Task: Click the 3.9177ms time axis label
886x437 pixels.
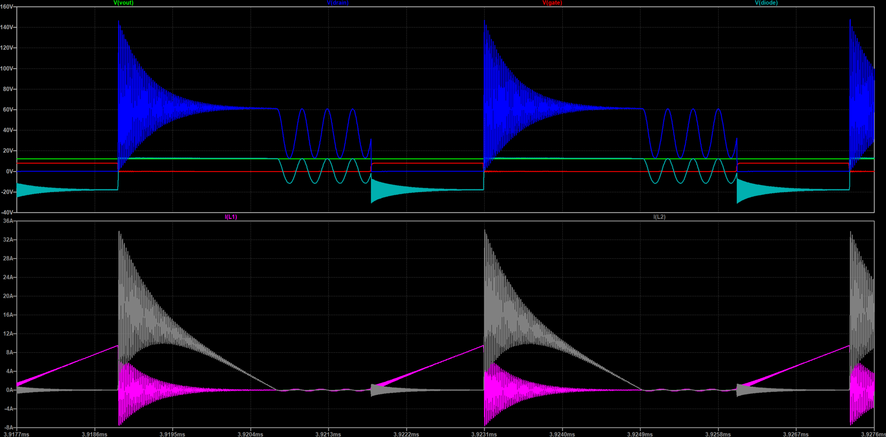Action: pyautogui.click(x=17, y=434)
